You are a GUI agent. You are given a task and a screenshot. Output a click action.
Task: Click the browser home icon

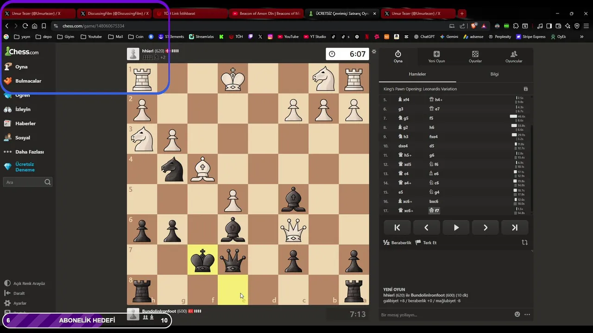pyautogui.click(x=34, y=26)
